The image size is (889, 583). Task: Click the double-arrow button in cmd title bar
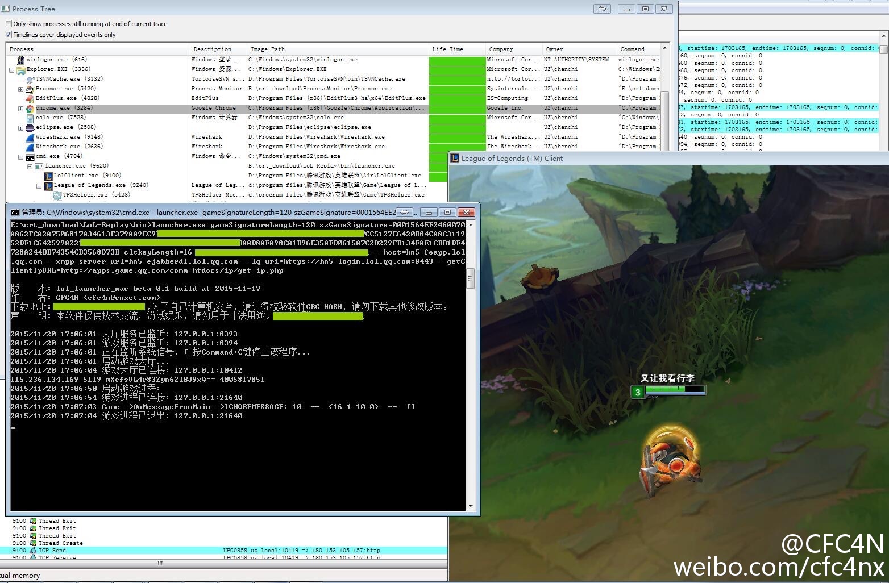404,212
